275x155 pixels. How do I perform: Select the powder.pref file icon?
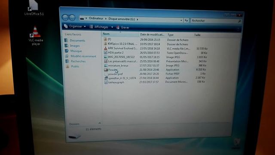[x=106, y=74]
